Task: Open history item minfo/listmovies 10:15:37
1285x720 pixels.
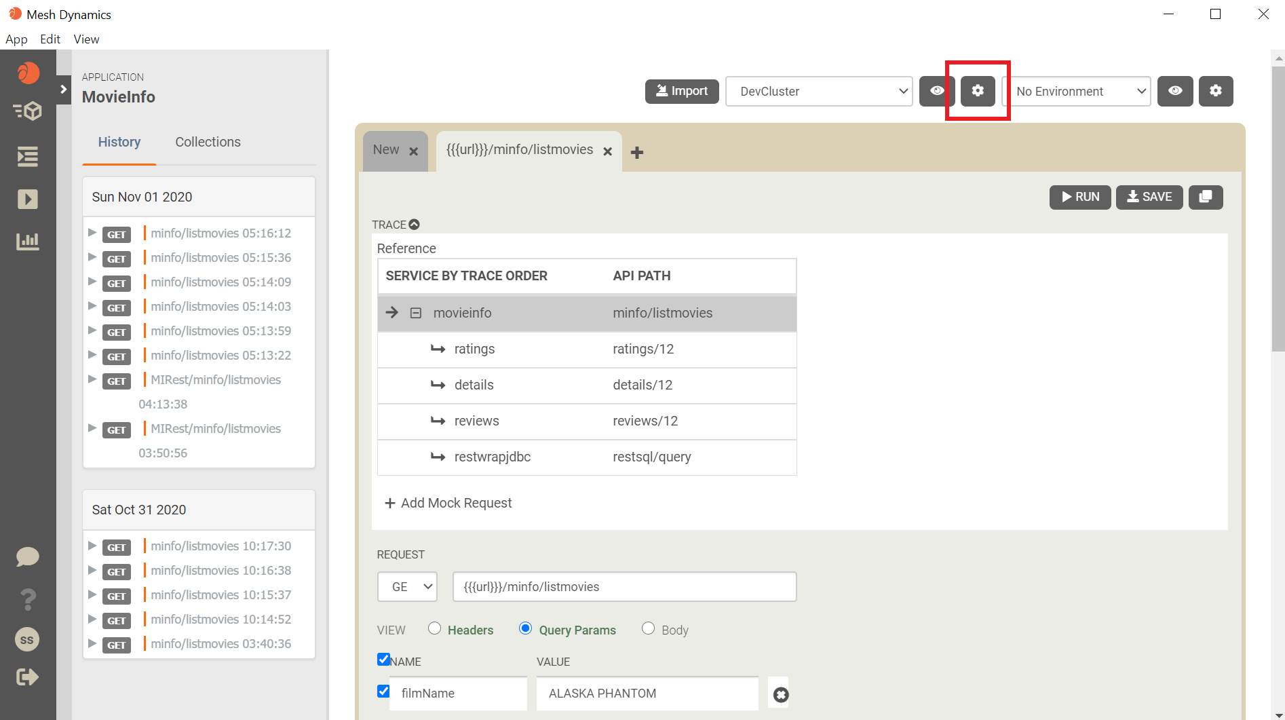Action: [220, 595]
